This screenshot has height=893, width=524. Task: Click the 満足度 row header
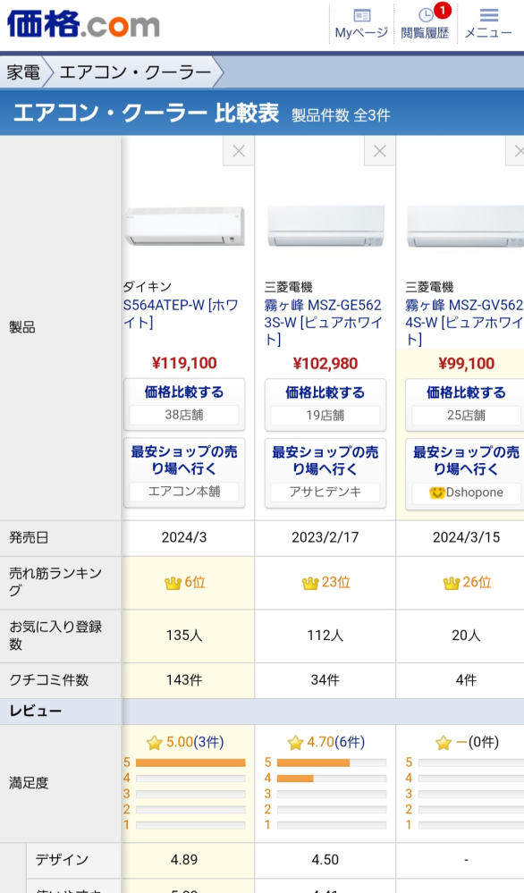pos(61,783)
